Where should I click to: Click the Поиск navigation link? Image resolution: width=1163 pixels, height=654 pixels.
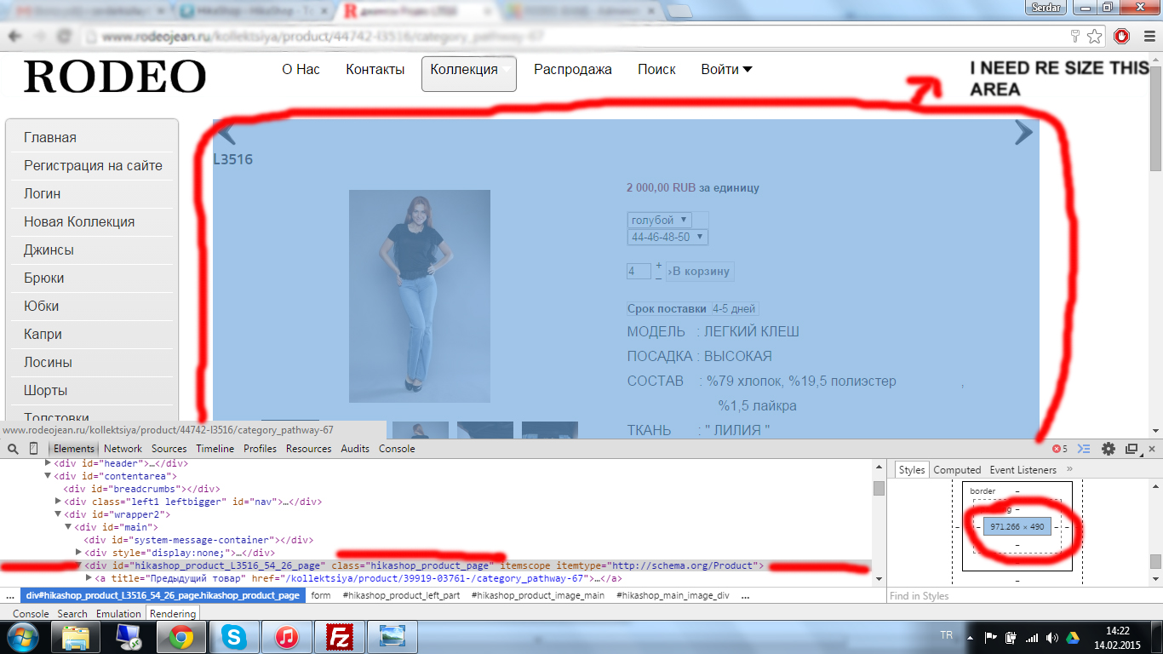[x=656, y=70]
